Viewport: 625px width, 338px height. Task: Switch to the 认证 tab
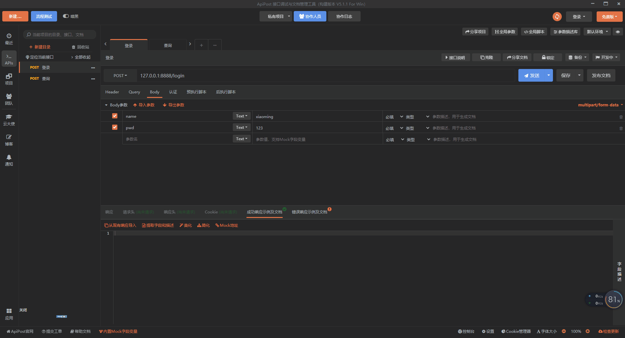(x=173, y=92)
